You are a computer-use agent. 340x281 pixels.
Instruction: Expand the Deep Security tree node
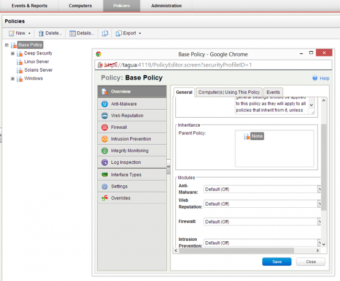[13, 53]
